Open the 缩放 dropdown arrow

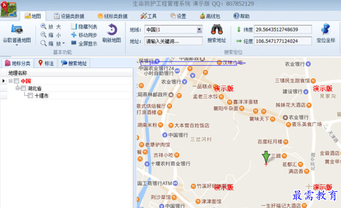(x=64, y=44)
